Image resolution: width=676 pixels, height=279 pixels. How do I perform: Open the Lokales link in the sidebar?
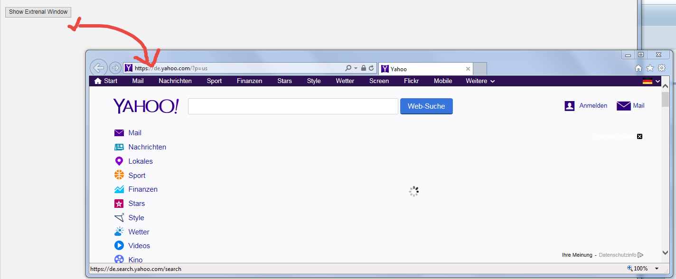(141, 161)
